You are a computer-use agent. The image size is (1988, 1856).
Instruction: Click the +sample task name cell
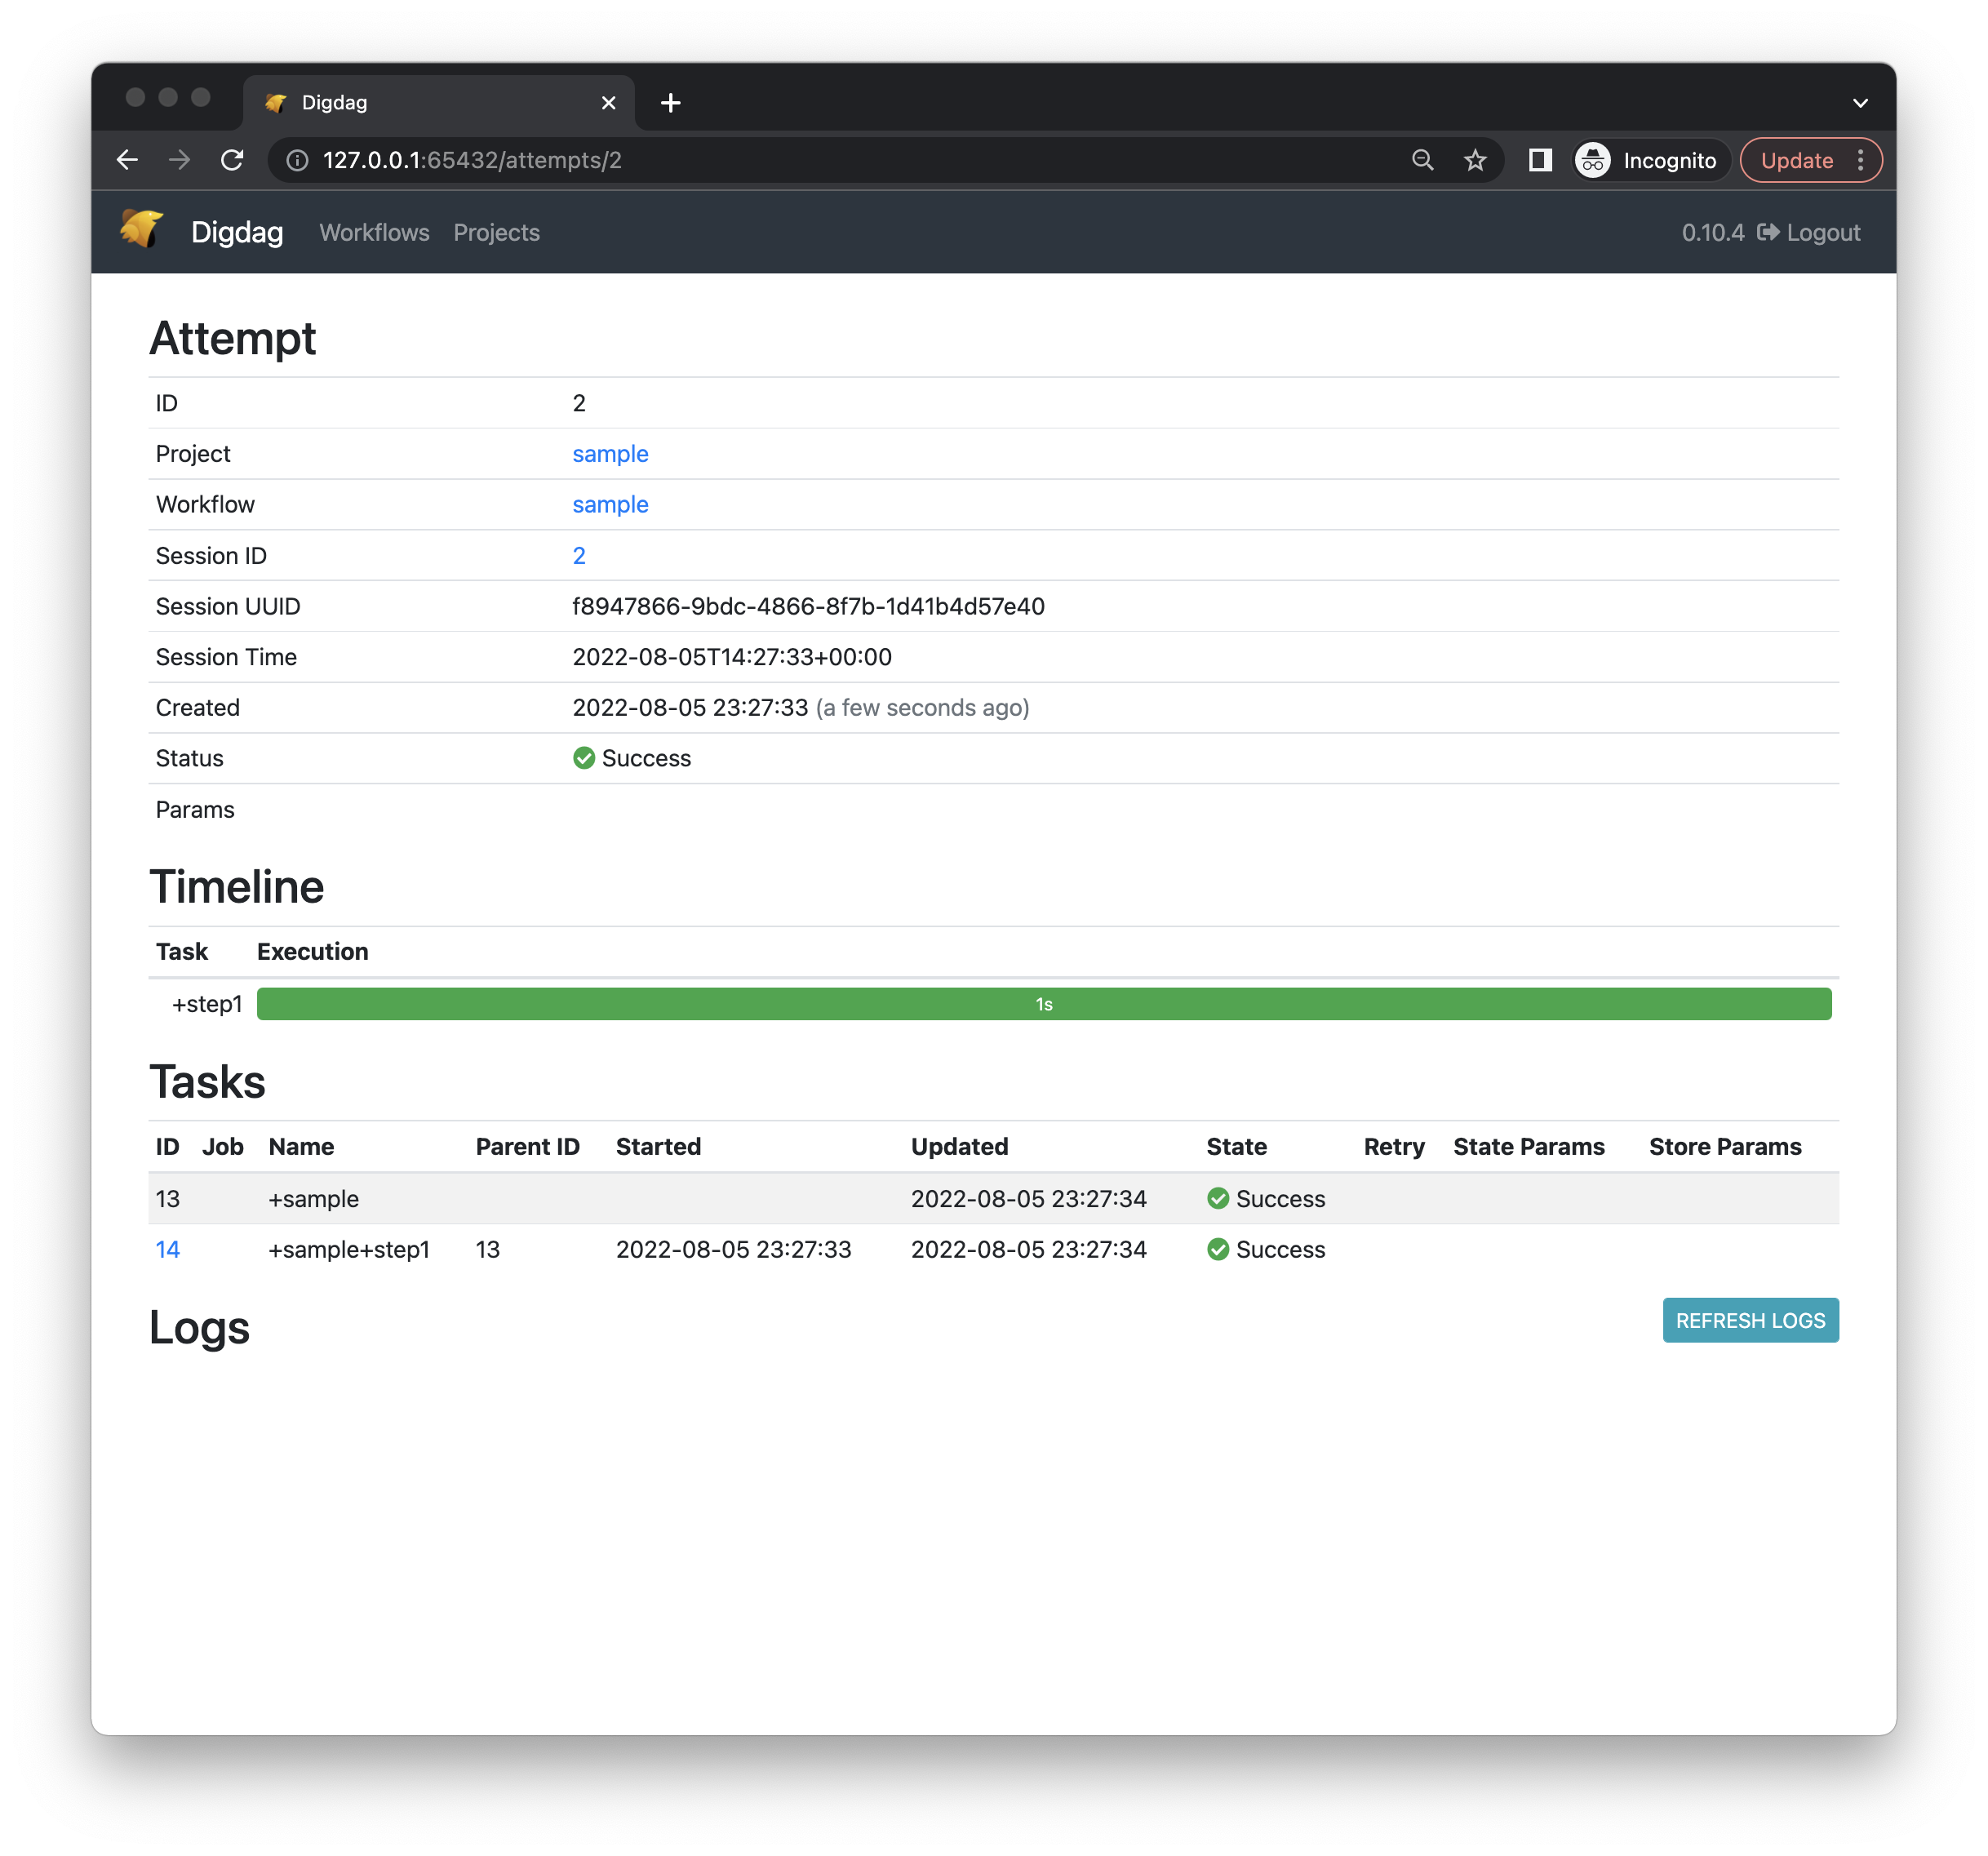coord(313,1198)
